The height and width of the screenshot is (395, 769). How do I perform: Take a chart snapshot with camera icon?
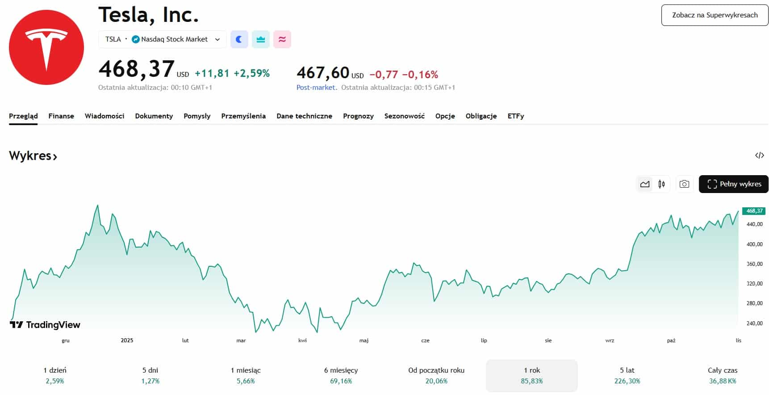(684, 184)
